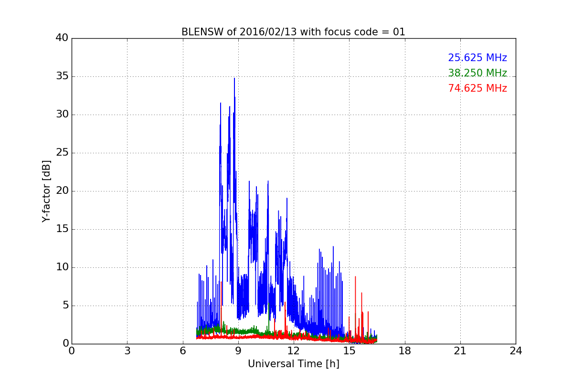Click the x-axis tick label '12'

[x=294, y=351]
